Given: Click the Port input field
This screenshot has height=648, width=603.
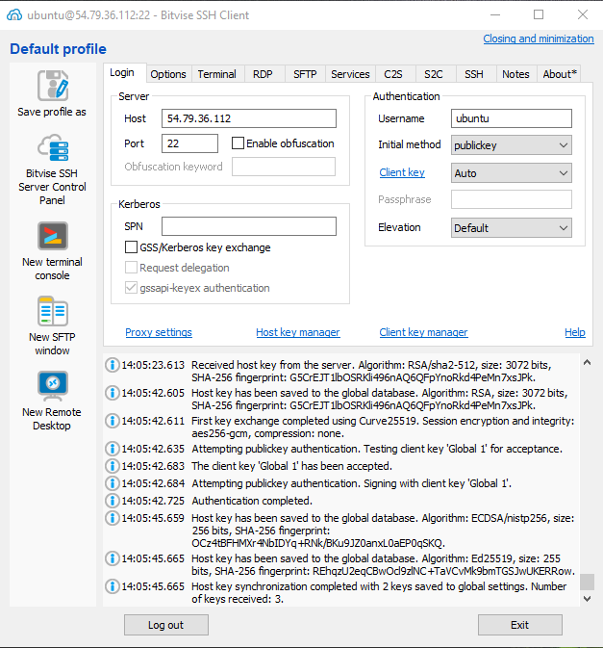Looking at the screenshot, I should pyautogui.click(x=189, y=143).
